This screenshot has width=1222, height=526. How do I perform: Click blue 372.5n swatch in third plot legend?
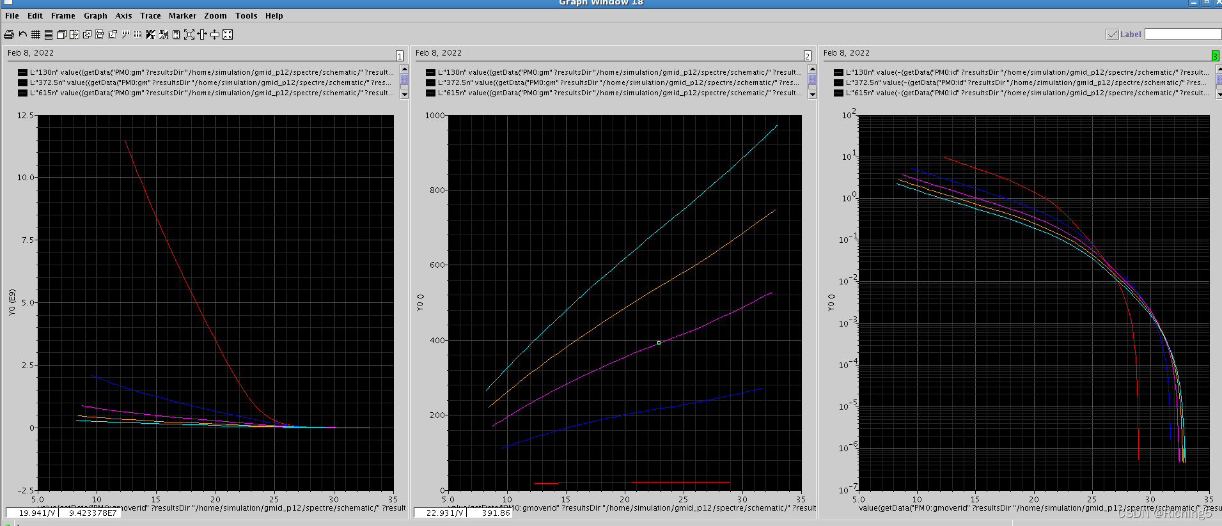(x=838, y=83)
